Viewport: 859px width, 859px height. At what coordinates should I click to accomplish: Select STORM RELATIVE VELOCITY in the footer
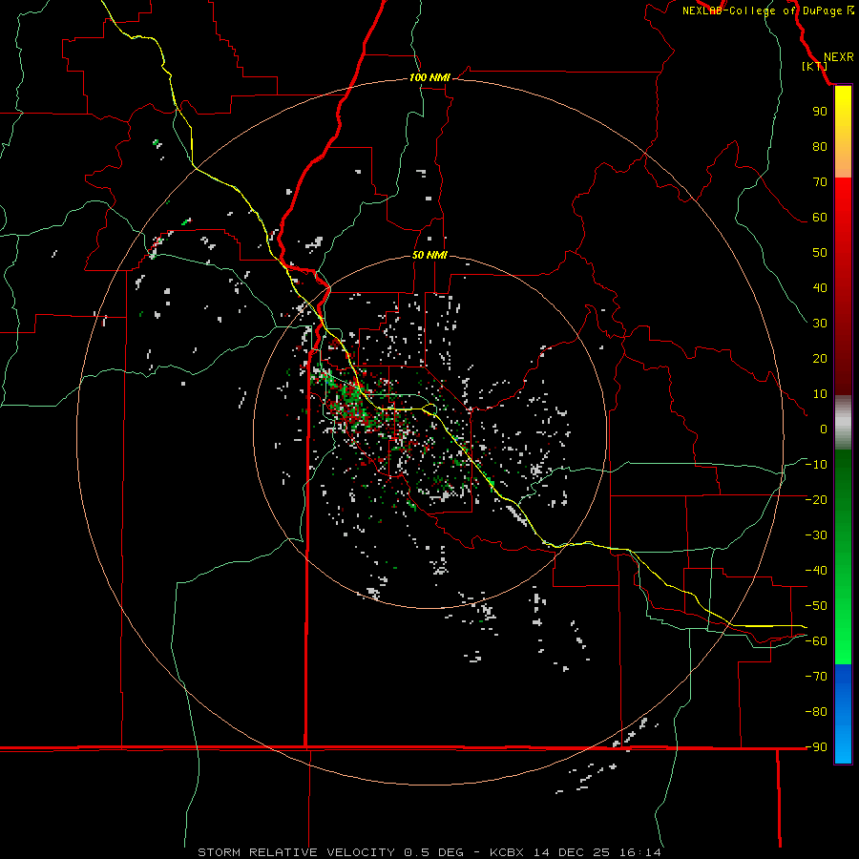296,852
